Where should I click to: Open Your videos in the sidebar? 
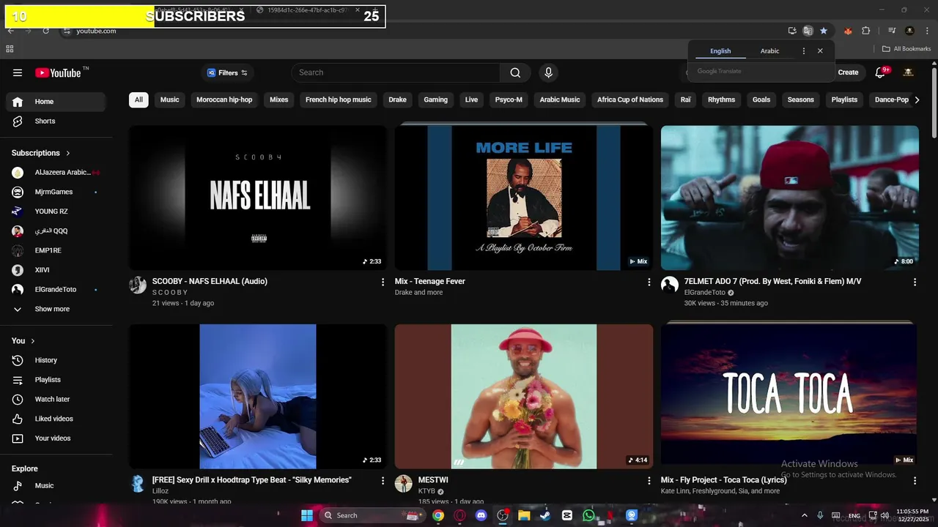56,438
